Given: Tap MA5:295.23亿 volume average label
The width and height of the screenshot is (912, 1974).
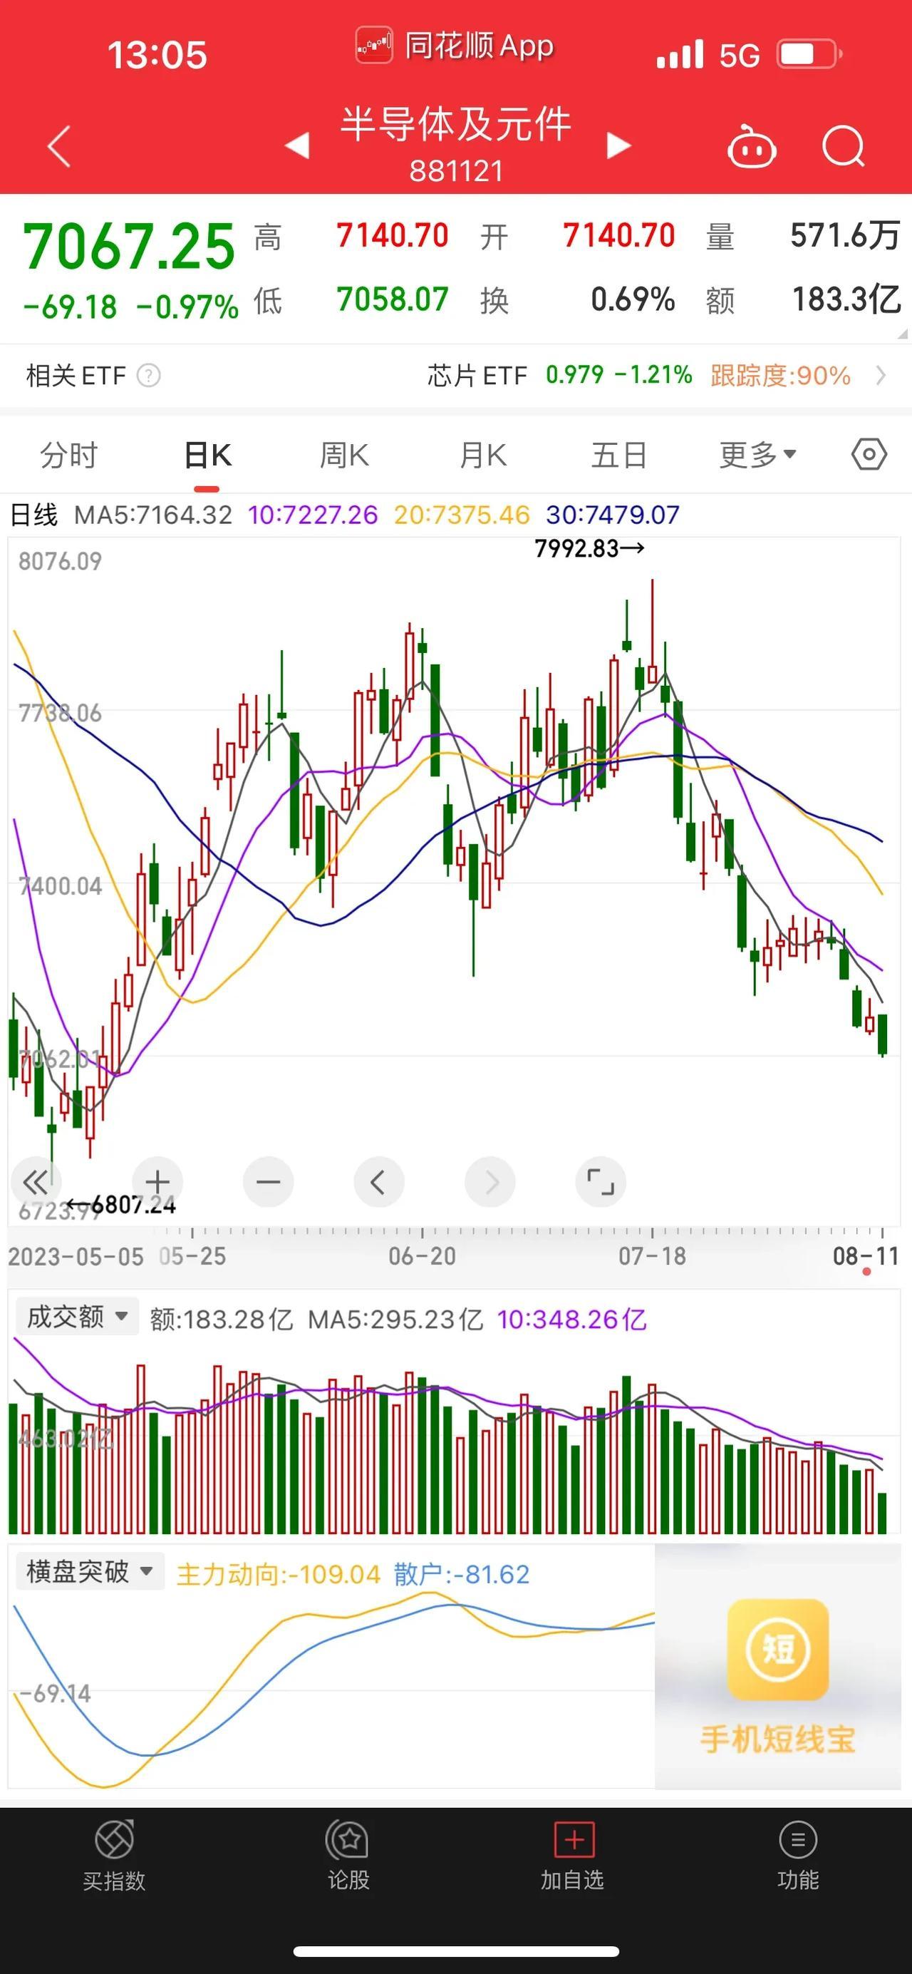Looking at the screenshot, I should pyautogui.click(x=395, y=1319).
